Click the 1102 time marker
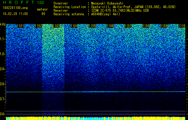Viewport: 188px width, 120px height. (x=38, y=26)
